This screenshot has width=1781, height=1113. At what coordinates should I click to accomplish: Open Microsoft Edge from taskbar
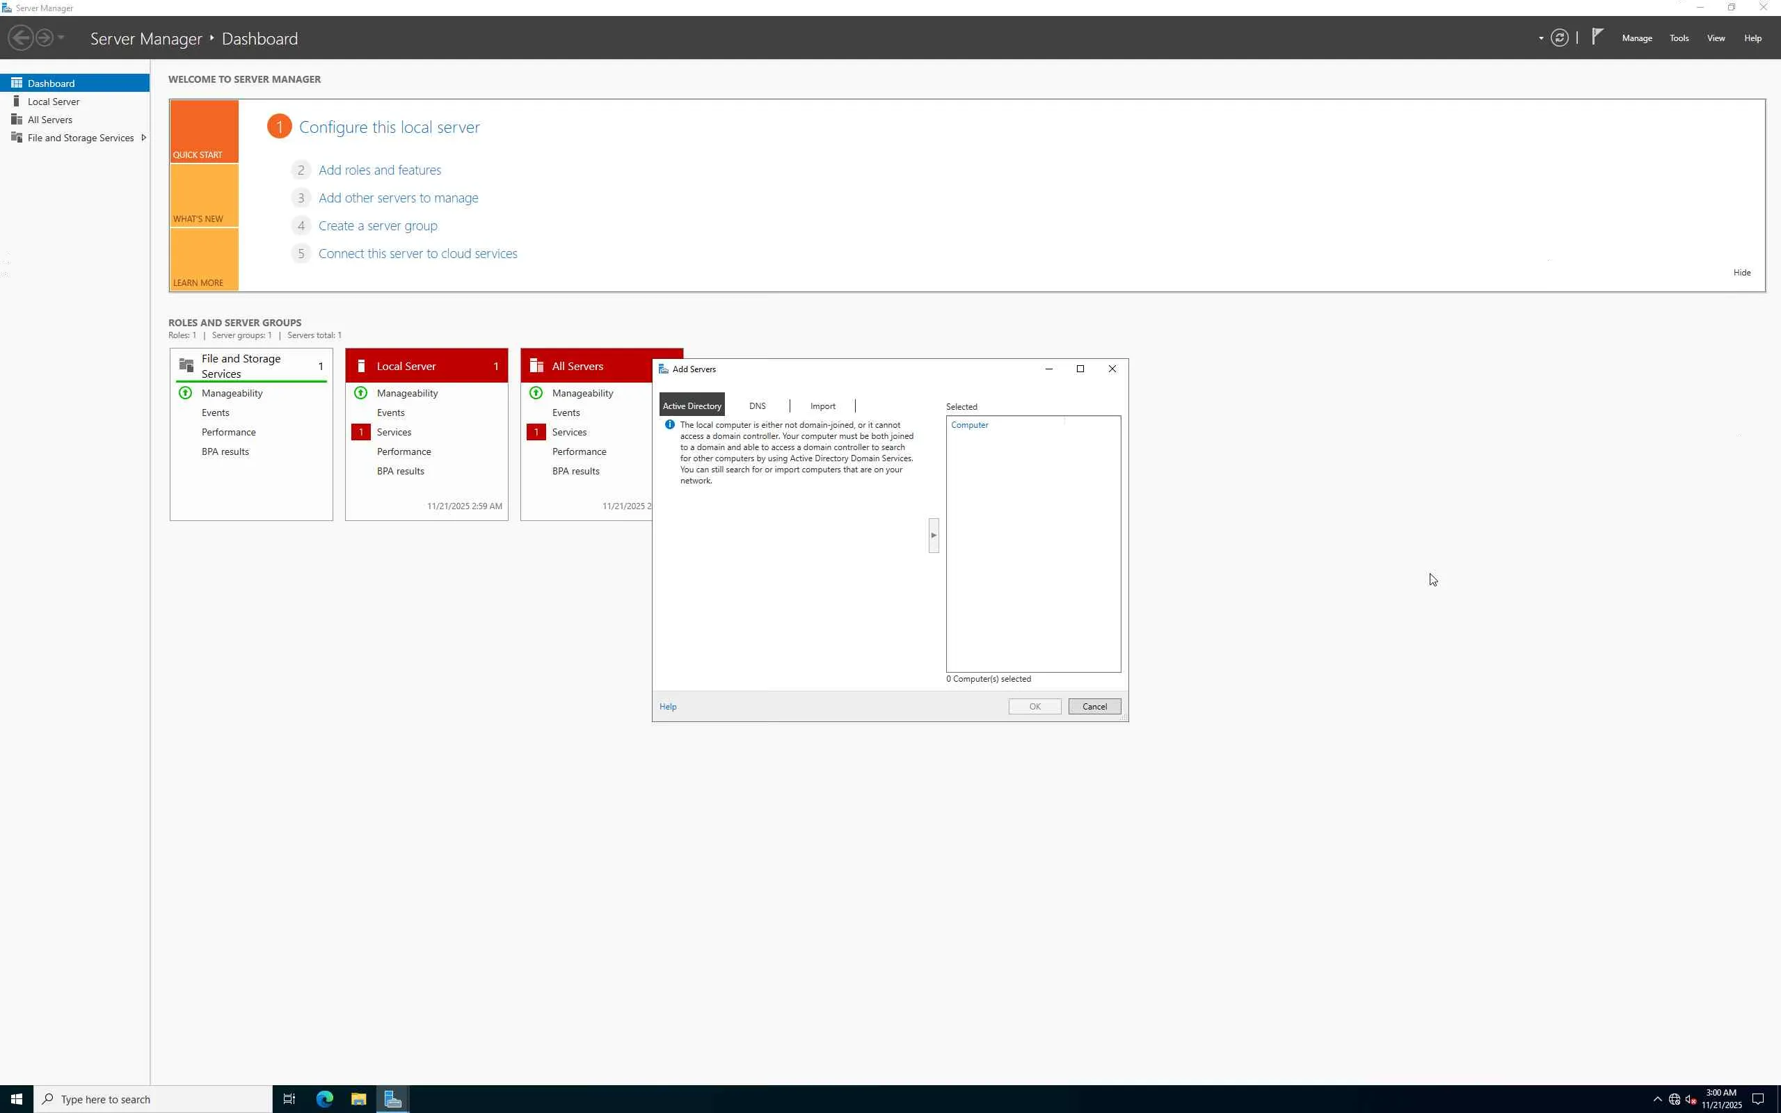click(x=325, y=1099)
